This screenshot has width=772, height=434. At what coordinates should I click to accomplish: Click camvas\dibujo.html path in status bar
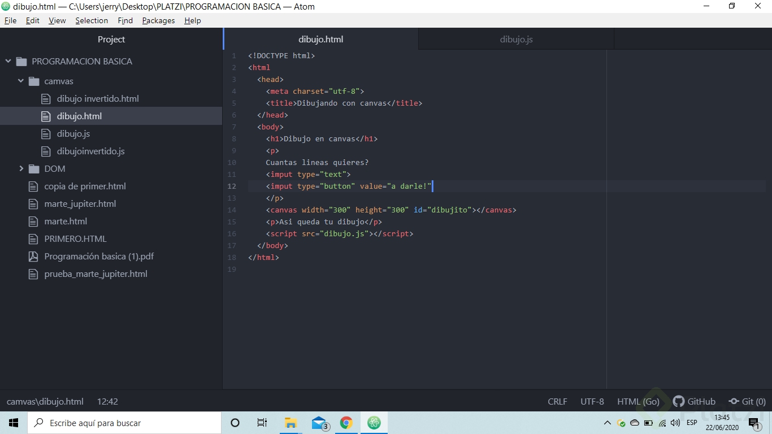point(45,401)
